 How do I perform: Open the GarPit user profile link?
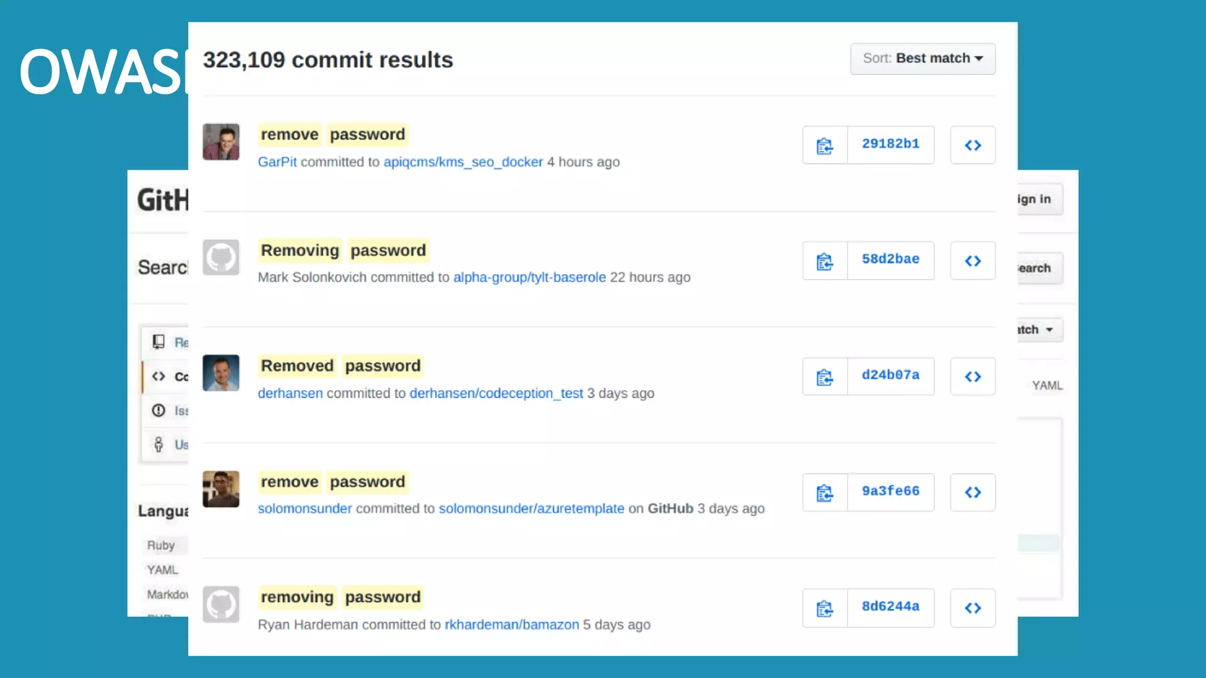[277, 162]
